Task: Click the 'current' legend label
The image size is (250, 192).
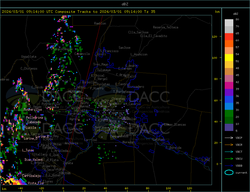Action: (241, 173)
